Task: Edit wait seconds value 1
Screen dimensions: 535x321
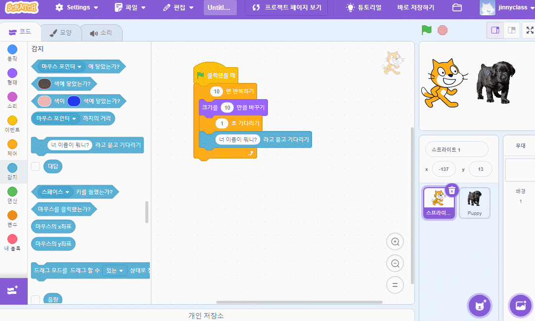Action: coord(222,123)
